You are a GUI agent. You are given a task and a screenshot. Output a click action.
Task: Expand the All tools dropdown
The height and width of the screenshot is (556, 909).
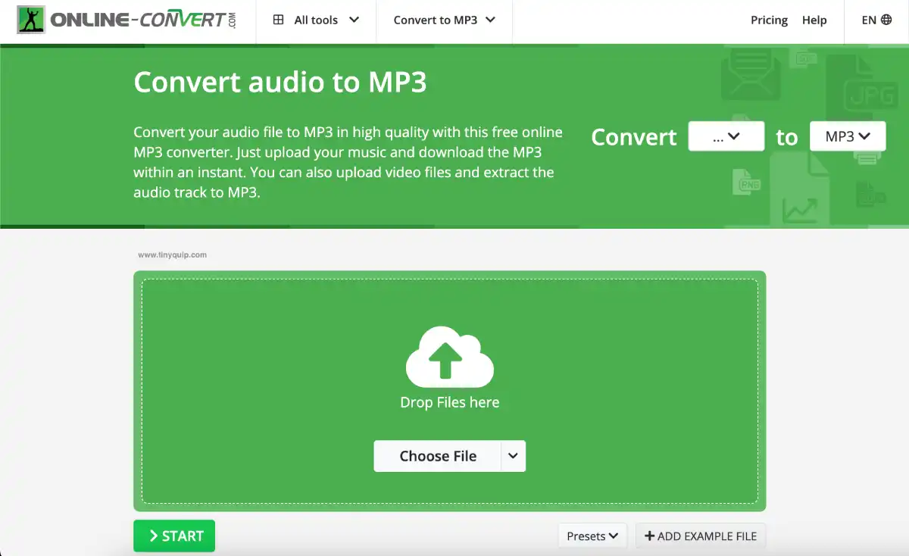pos(324,20)
